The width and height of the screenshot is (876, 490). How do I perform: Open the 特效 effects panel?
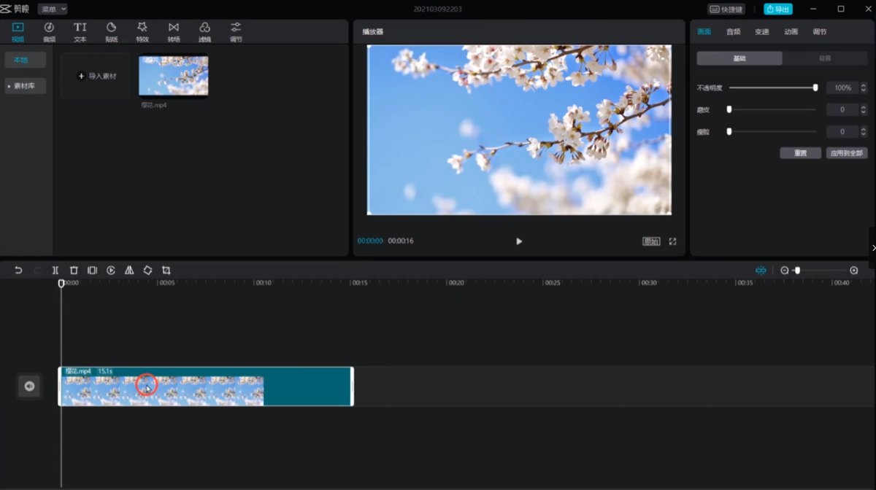click(x=142, y=31)
